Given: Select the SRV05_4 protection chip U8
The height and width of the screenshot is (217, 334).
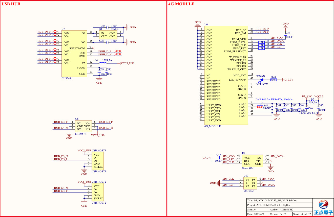Looking at the screenshot, I should click(84, 126).
